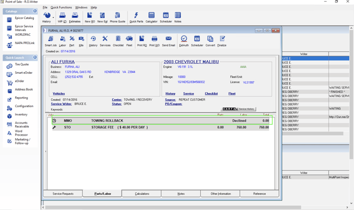Switch to the Notes tab at bottom

click(181, 194)
